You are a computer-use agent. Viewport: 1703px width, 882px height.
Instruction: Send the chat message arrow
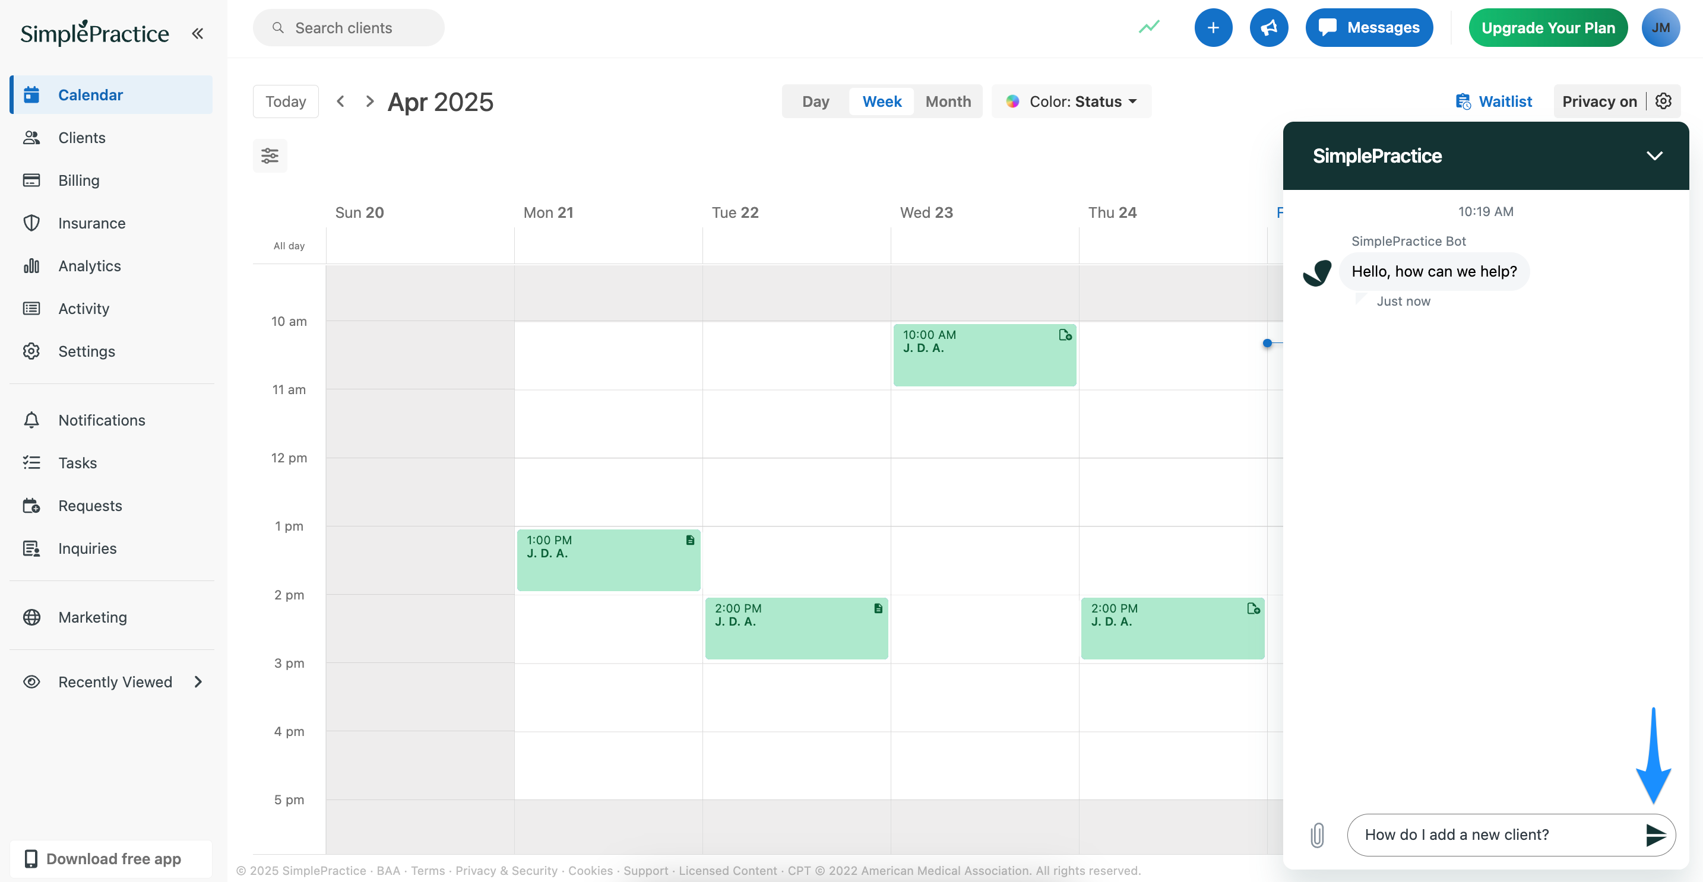click(1655, 835)
